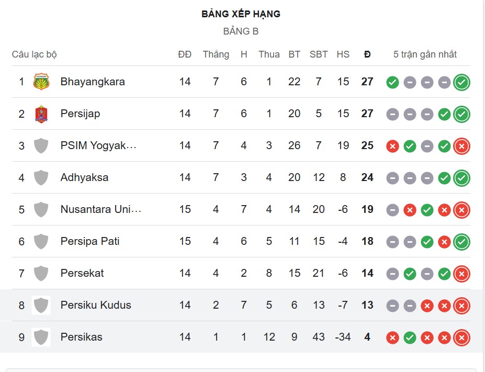The height and width of the screenshot is (372, 485).
Task: Select the Persijap club badge
Action: point(41,114)
